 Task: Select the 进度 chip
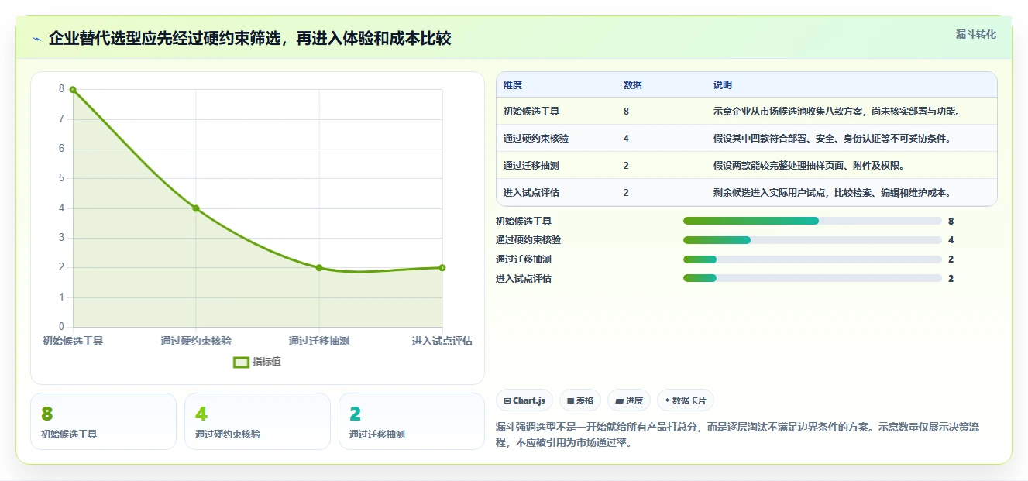pyautogui.click(x=629, y=400)
